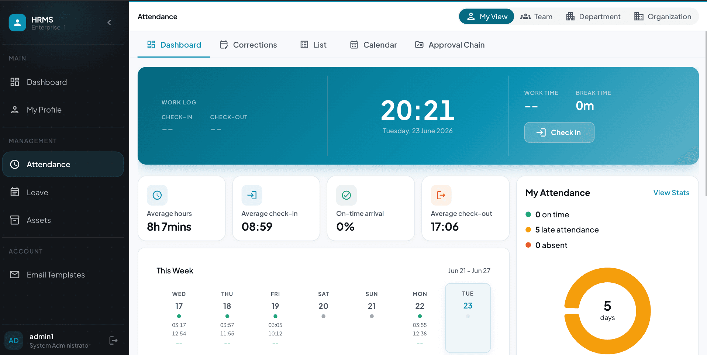Viewport: 707px width, 355px height.
Task: Click the sidebar Dashboard grid icon
Action: [x=15, y=82]
